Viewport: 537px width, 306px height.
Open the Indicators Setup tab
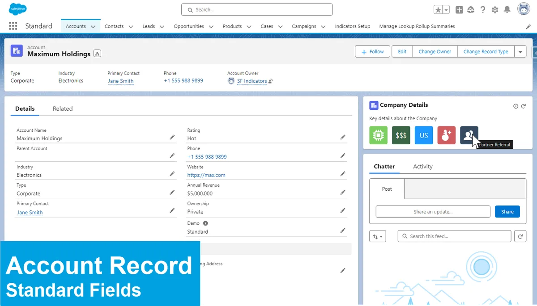353,26
